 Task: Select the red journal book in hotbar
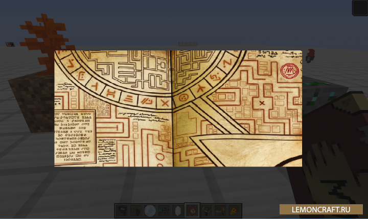192,210
